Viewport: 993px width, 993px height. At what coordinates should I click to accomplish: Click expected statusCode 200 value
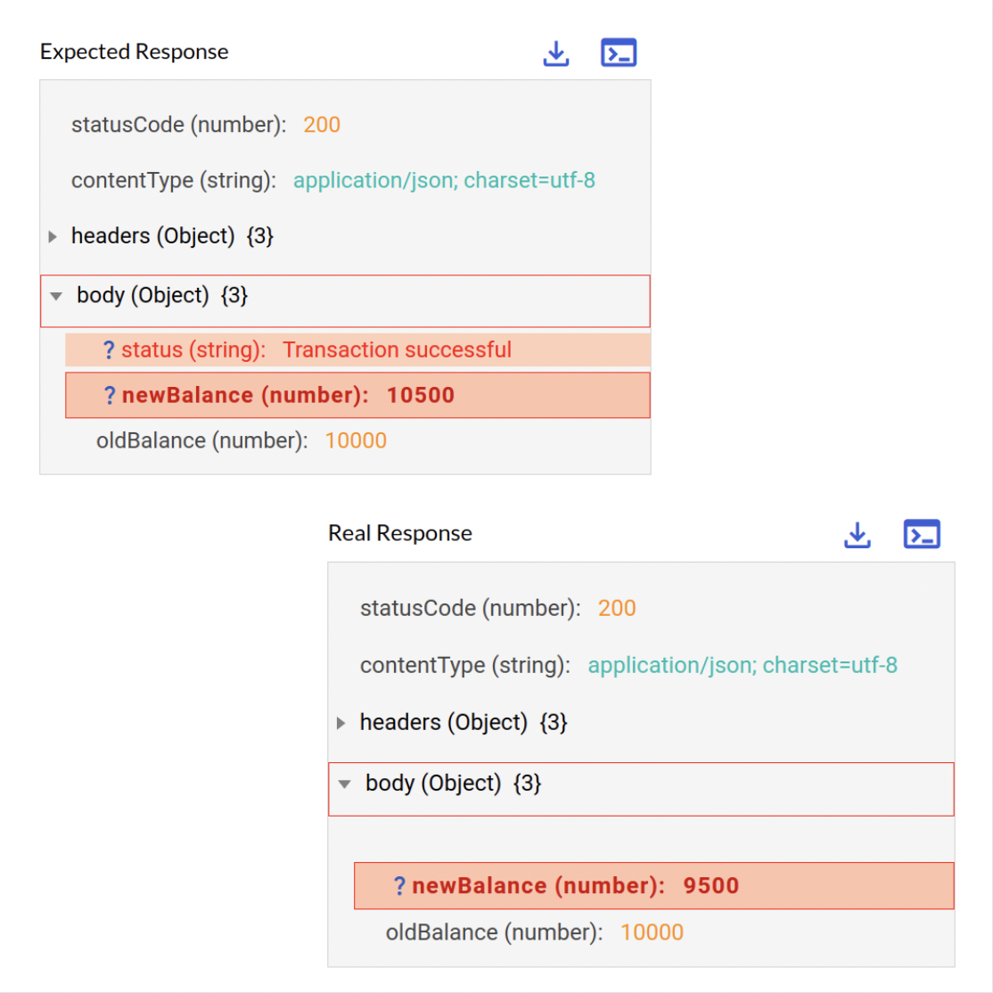[322, 125]
